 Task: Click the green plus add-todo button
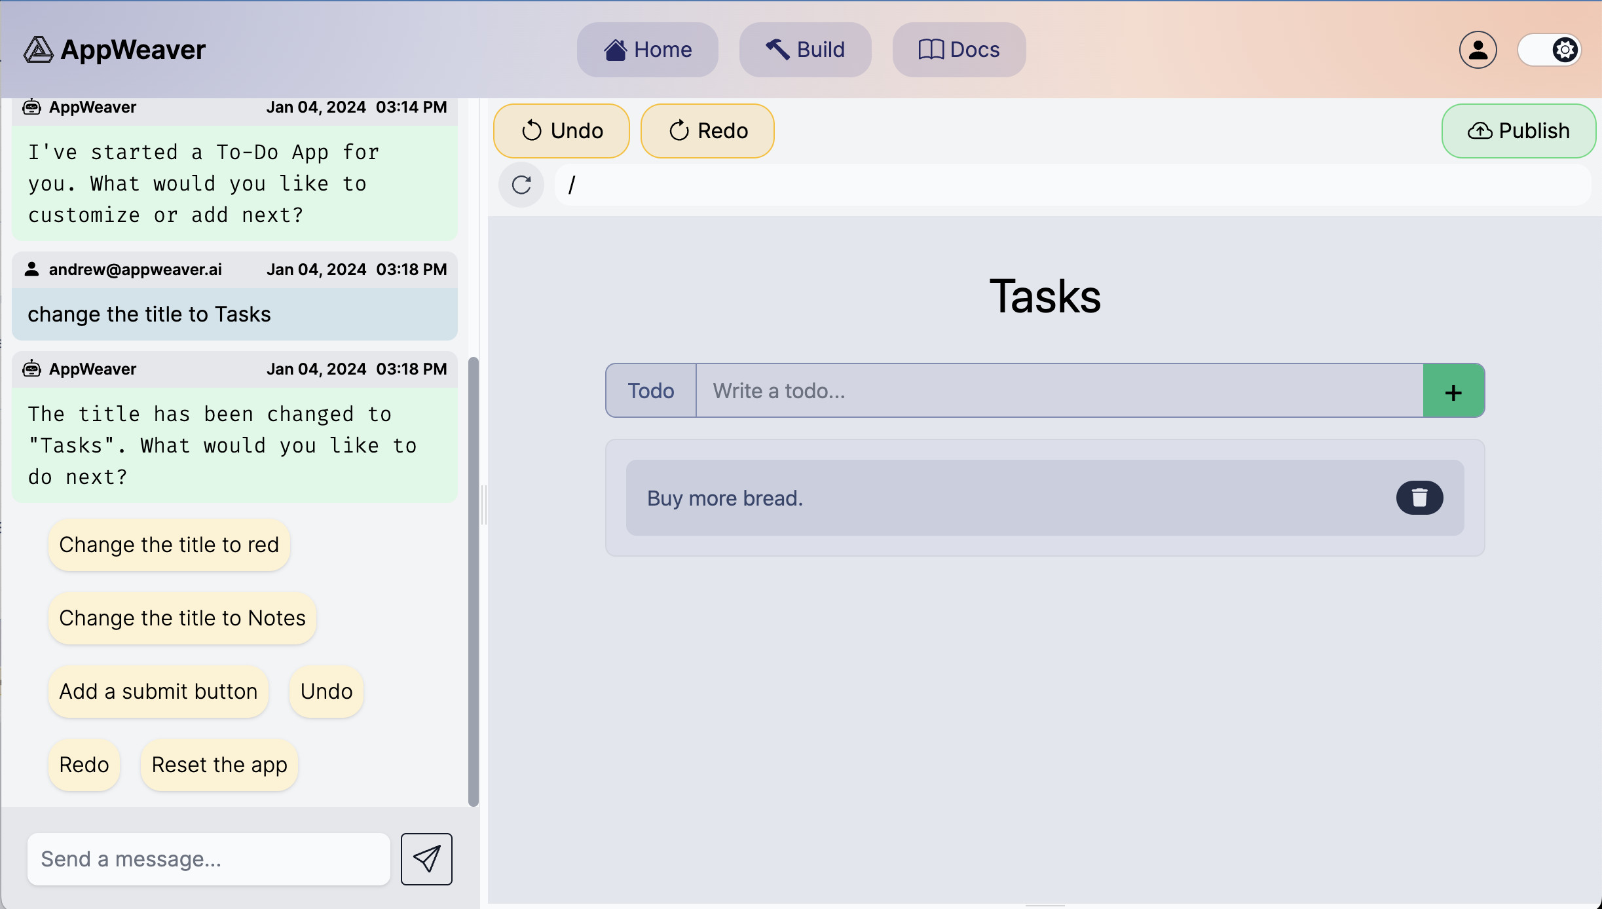tap(1453, 391)
